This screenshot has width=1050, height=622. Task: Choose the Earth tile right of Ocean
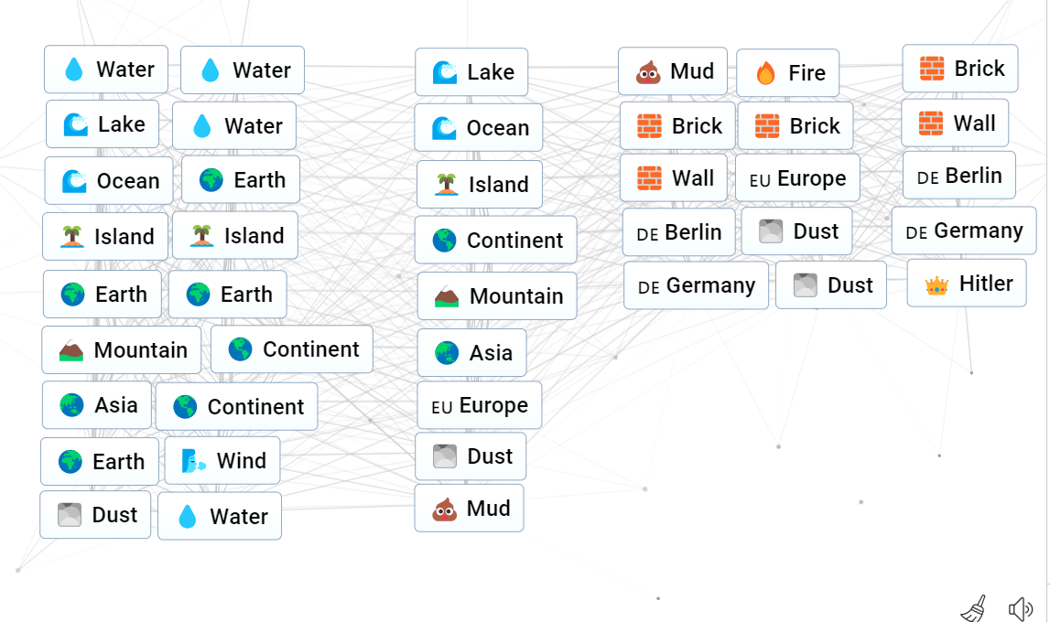pyautogui.click(x=241, y=179)
